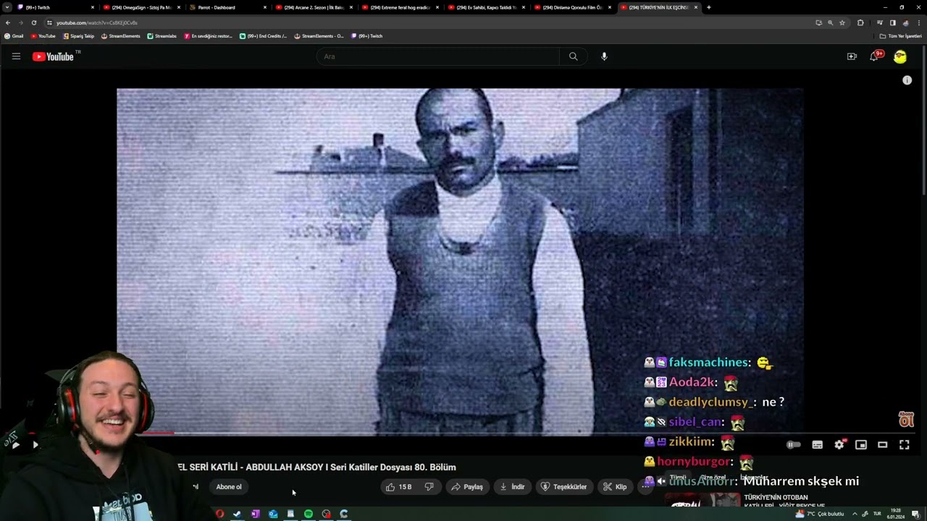This screenshot has height=521, width=927.
Task: Open taskbar clock 19:28
Action: (896, 514)
